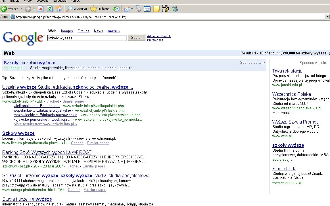Select the Web search tab
This screenshot has height=206, width=330.
(x=52, y=31)
